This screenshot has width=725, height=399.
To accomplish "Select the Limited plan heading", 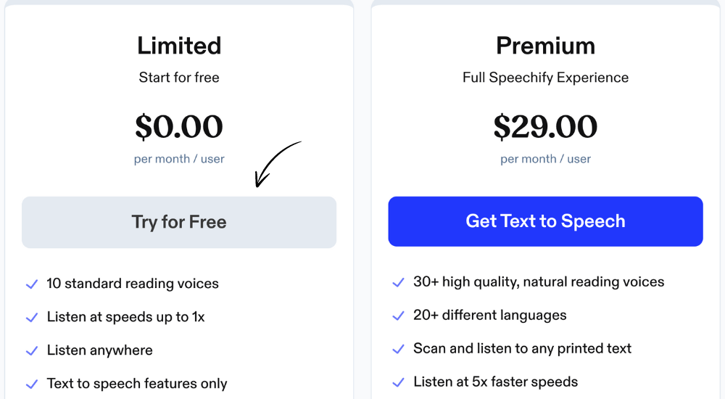I will (x=179, y=46).
